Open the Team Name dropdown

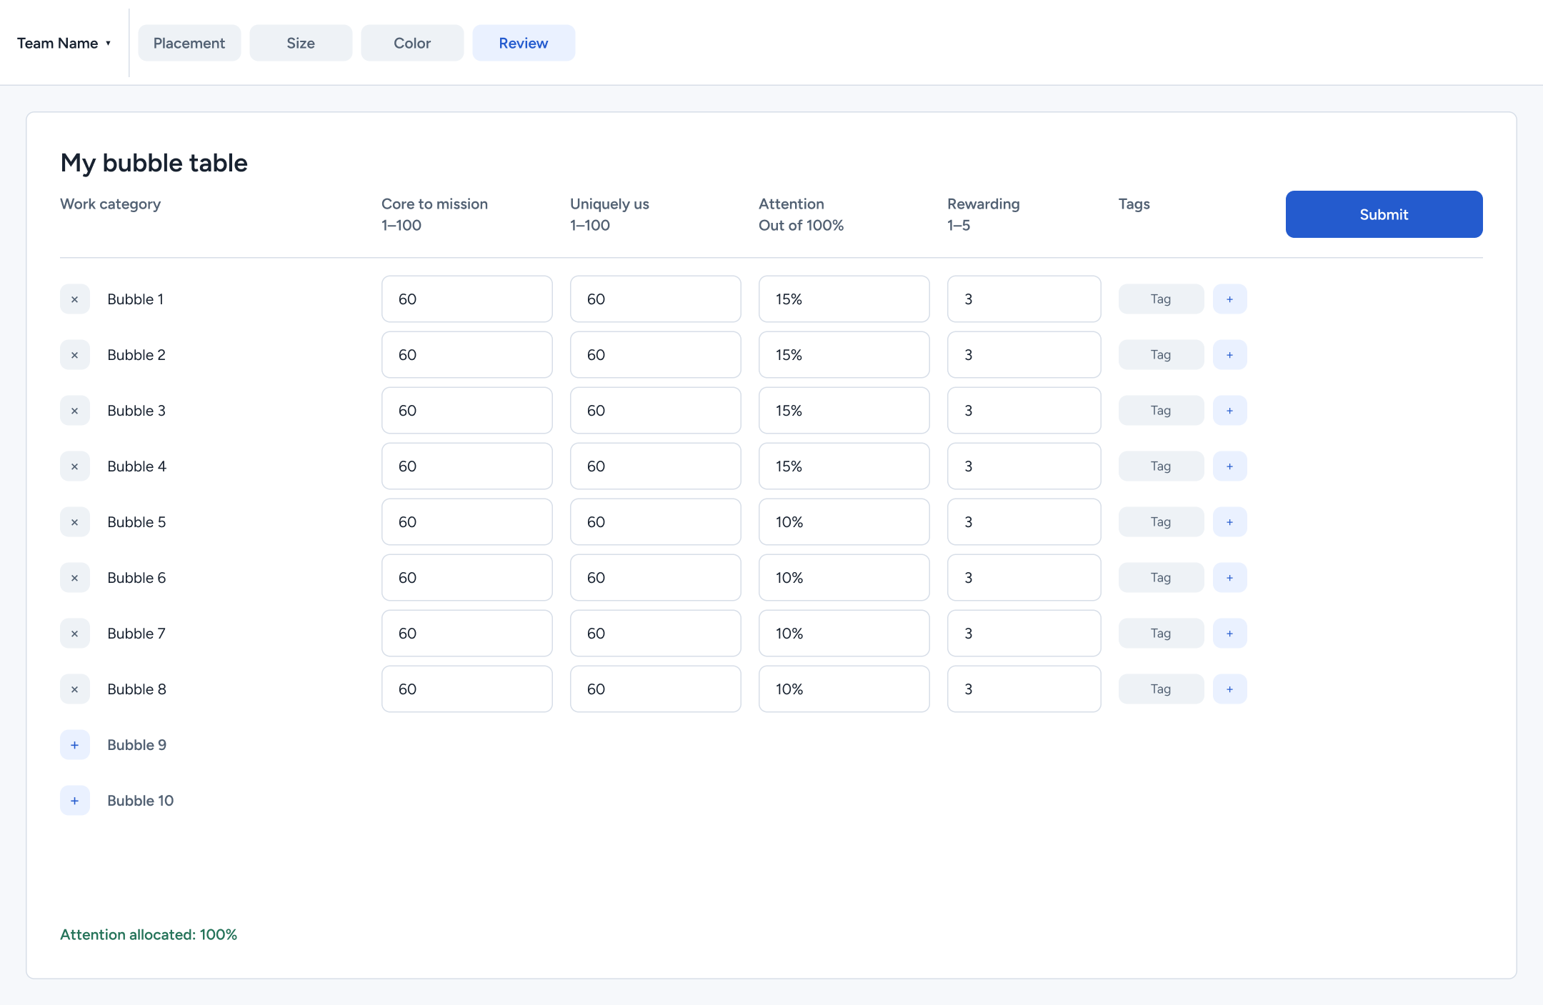(64, 43)
